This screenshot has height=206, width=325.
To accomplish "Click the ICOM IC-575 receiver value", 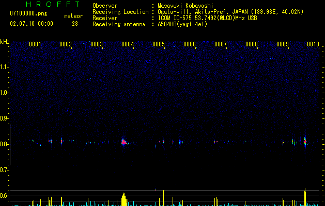I will (x=207, y=18).
